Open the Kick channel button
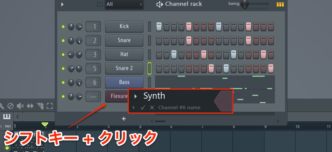The width and height of the screenshot is (332, 152). [x=124, y=26]
